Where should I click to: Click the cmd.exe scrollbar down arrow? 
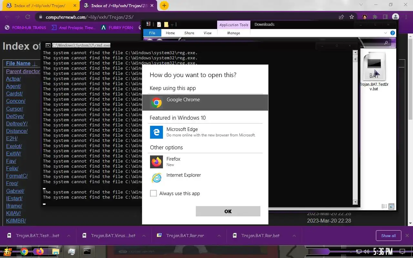tap(356, 202)
